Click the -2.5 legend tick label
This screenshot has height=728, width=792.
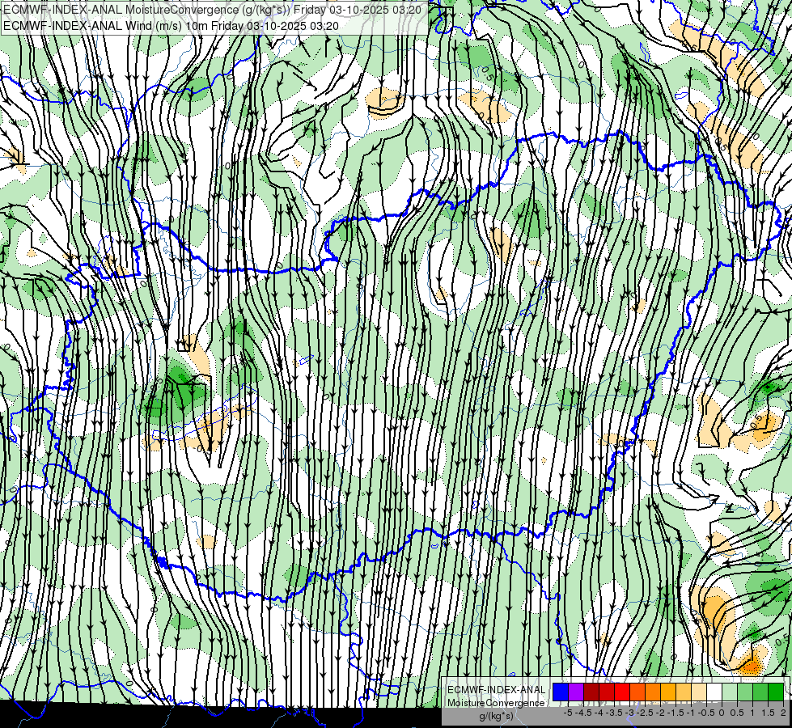pos(645,713)
